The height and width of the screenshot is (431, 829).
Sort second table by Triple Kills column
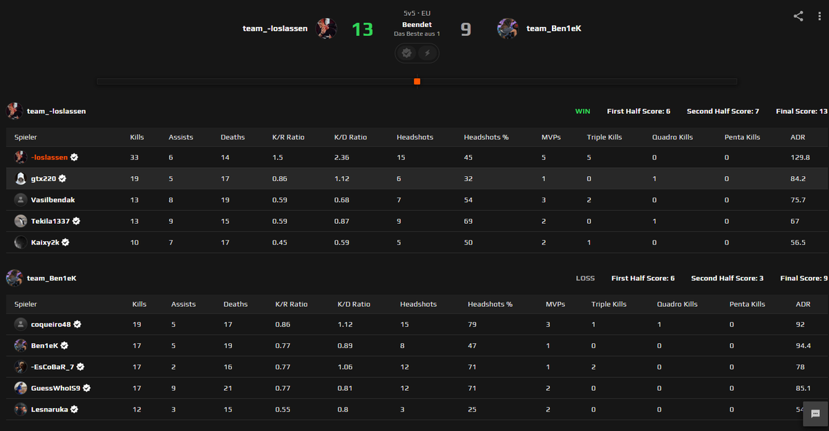pyautogui.click(x=609, y=304)
